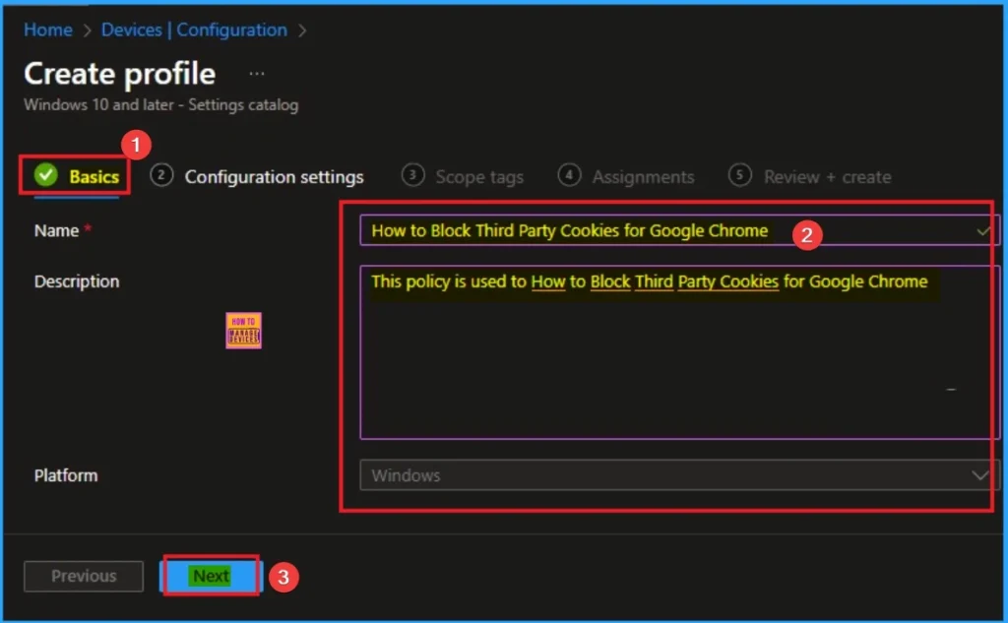Click the Platform dropdown chevron arrow
The width and height of the screenshot is (1008, 623).
click(x=979, y=475)
